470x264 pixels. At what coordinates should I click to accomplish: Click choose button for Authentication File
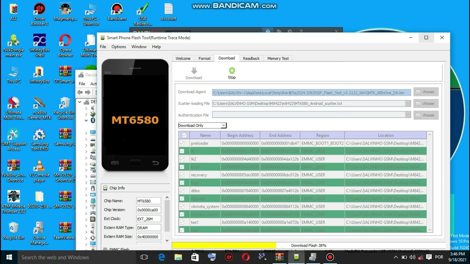pos(426,115)
